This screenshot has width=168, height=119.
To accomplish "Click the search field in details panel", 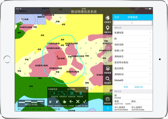I will pyautogui.click(x=132, y=23).
